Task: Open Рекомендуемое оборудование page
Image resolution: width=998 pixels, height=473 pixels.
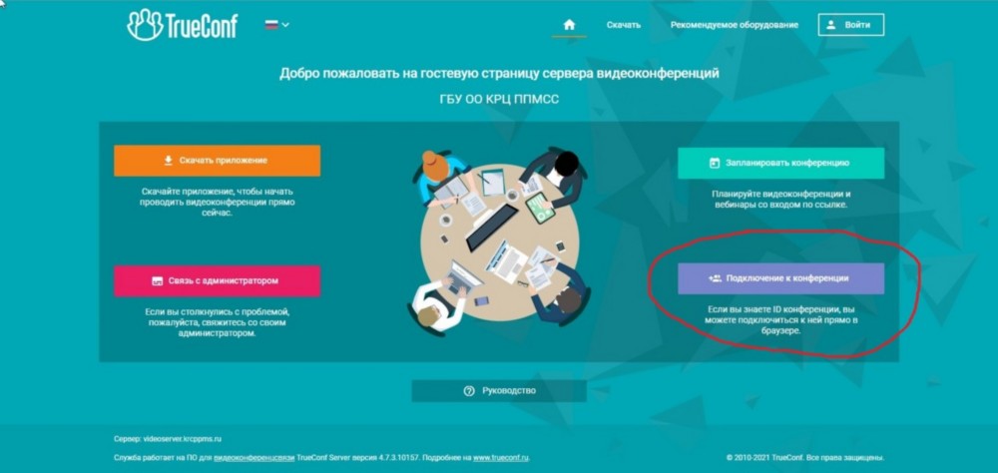Action: click(x=734, y=25)
